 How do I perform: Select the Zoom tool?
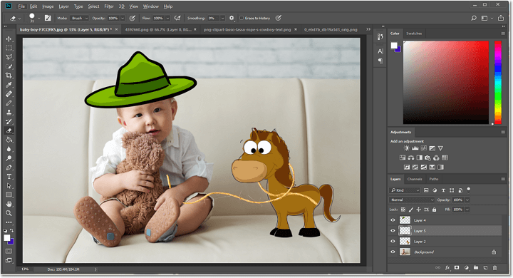coord(9,213)
